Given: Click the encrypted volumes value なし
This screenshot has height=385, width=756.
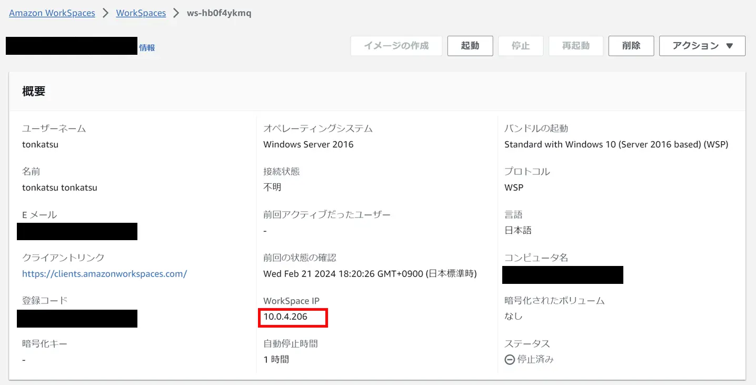Looking at the screenshot, I should 513,317.
